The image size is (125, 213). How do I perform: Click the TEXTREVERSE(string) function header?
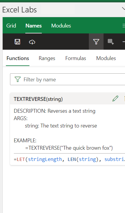[38, 99]
